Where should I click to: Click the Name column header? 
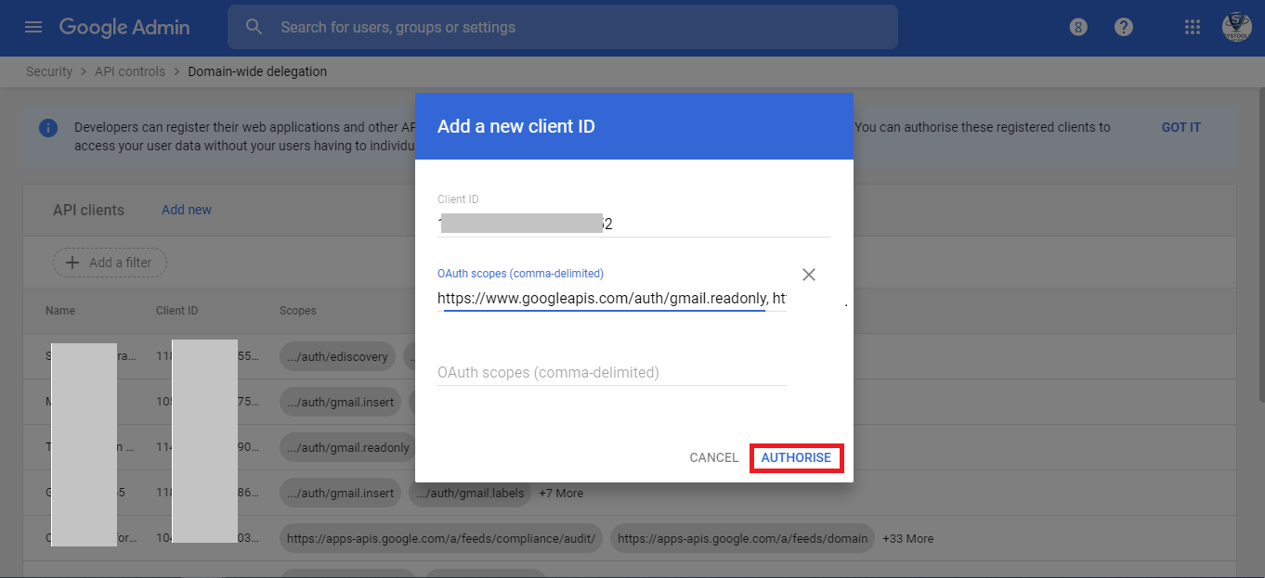60,311
